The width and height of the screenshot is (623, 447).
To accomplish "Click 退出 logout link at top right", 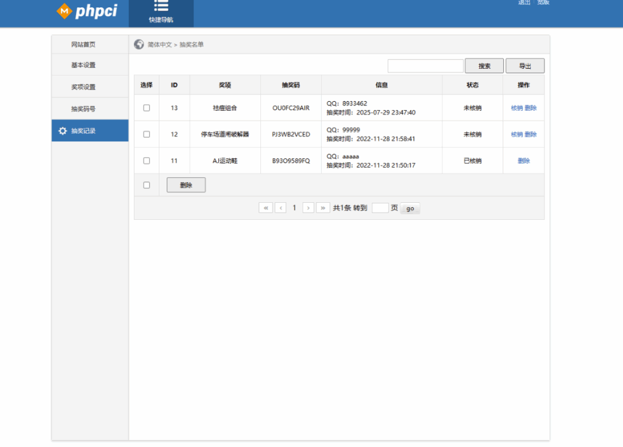I will [x=524, y=2].
